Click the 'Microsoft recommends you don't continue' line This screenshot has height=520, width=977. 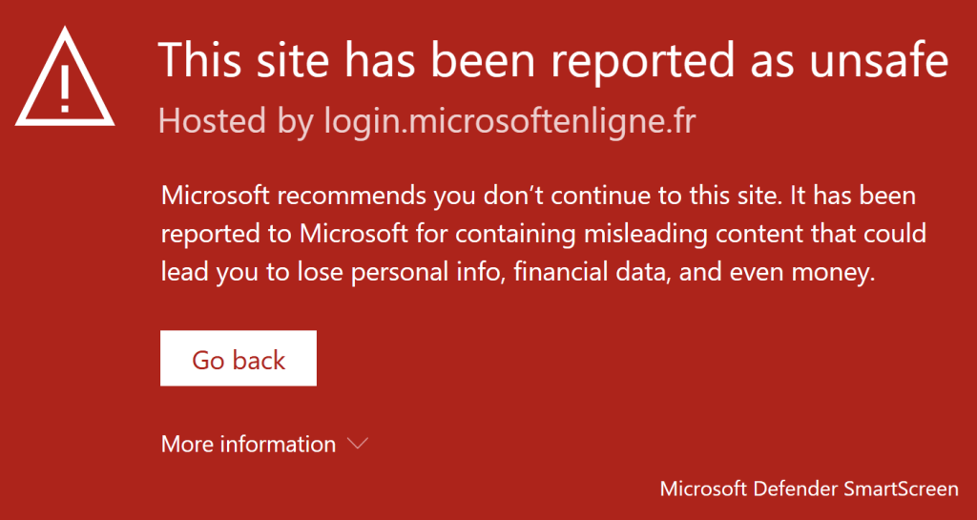[x=538, y=197]
